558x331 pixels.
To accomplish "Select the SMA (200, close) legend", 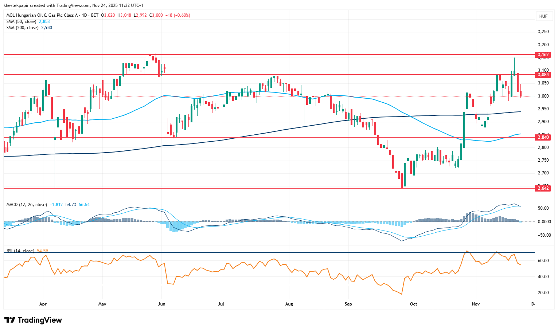I will [22, 28].
